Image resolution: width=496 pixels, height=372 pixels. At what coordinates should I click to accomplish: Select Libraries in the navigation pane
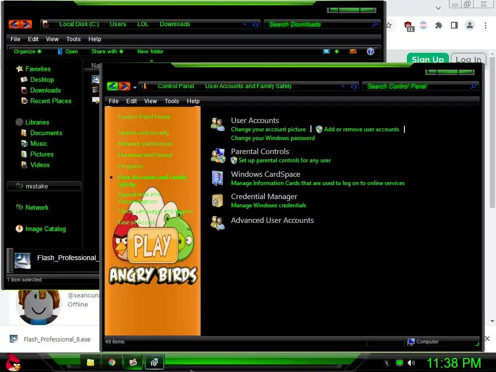pos(37,122)
